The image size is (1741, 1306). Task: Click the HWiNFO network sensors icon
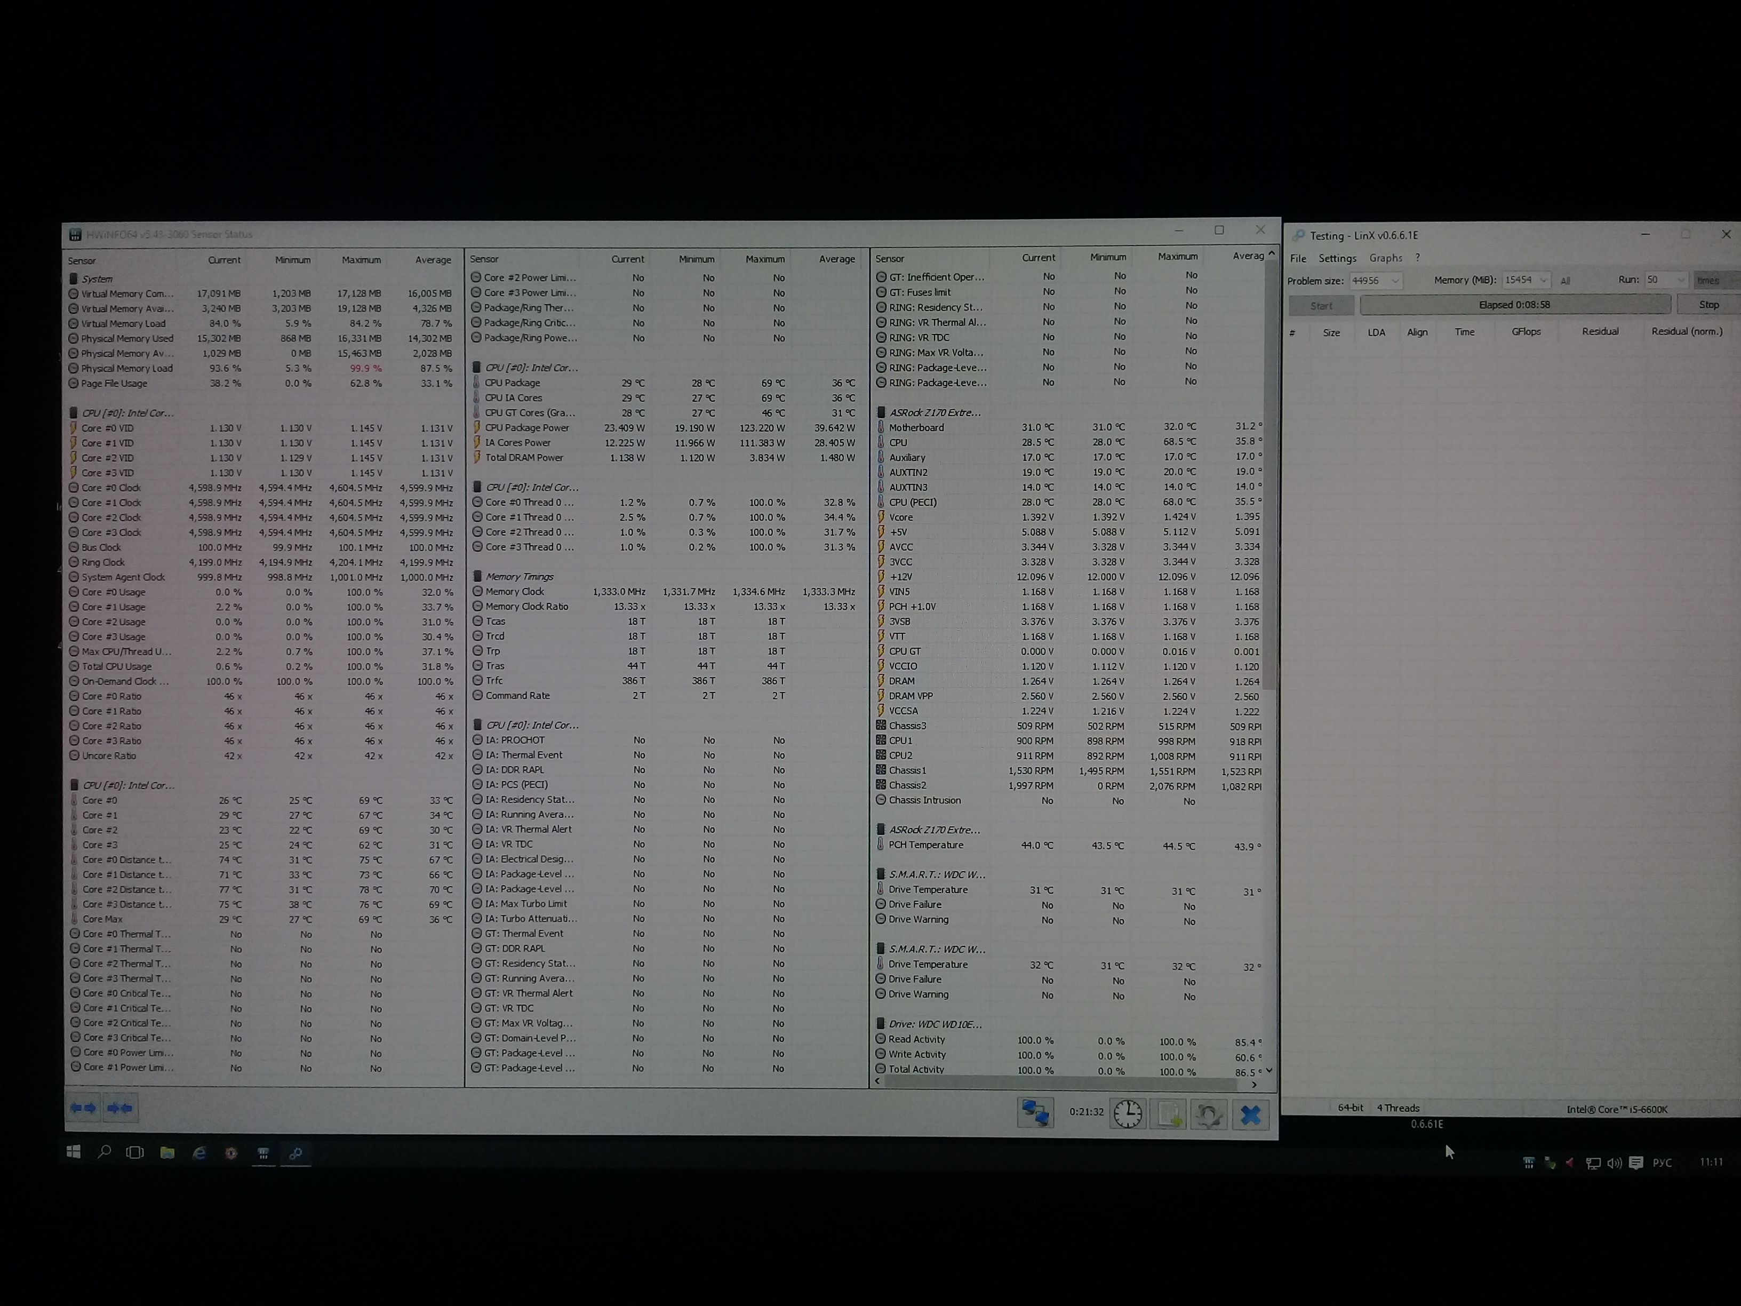pyautogui.click(x=1035, y=1113)
